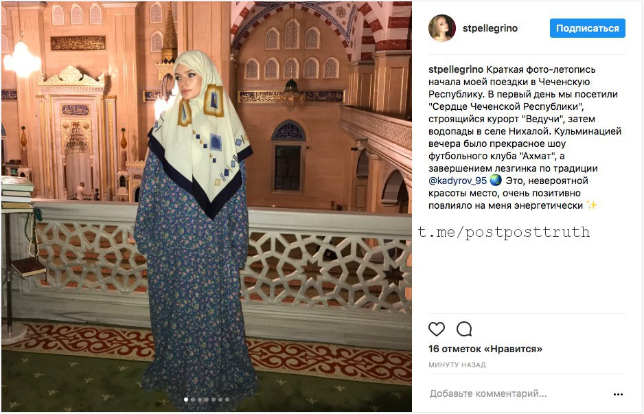The image size is (644, 414).
Task: Jump to the sixth carousel photo dot
Action: click(220, 400)
